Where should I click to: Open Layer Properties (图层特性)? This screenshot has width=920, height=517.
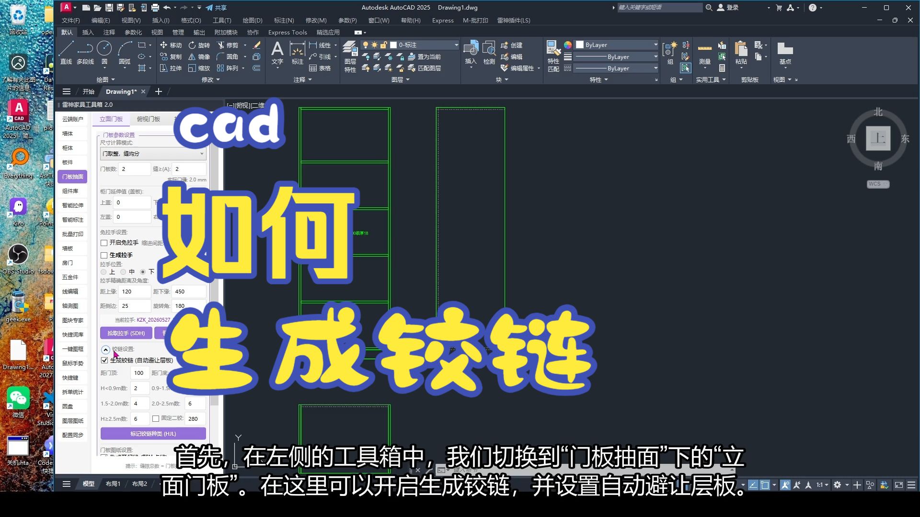pos(350,56)
